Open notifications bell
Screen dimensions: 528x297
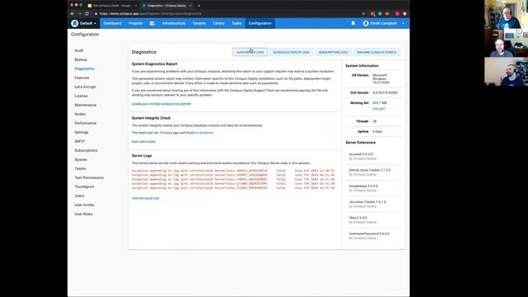tap(353, 23)
